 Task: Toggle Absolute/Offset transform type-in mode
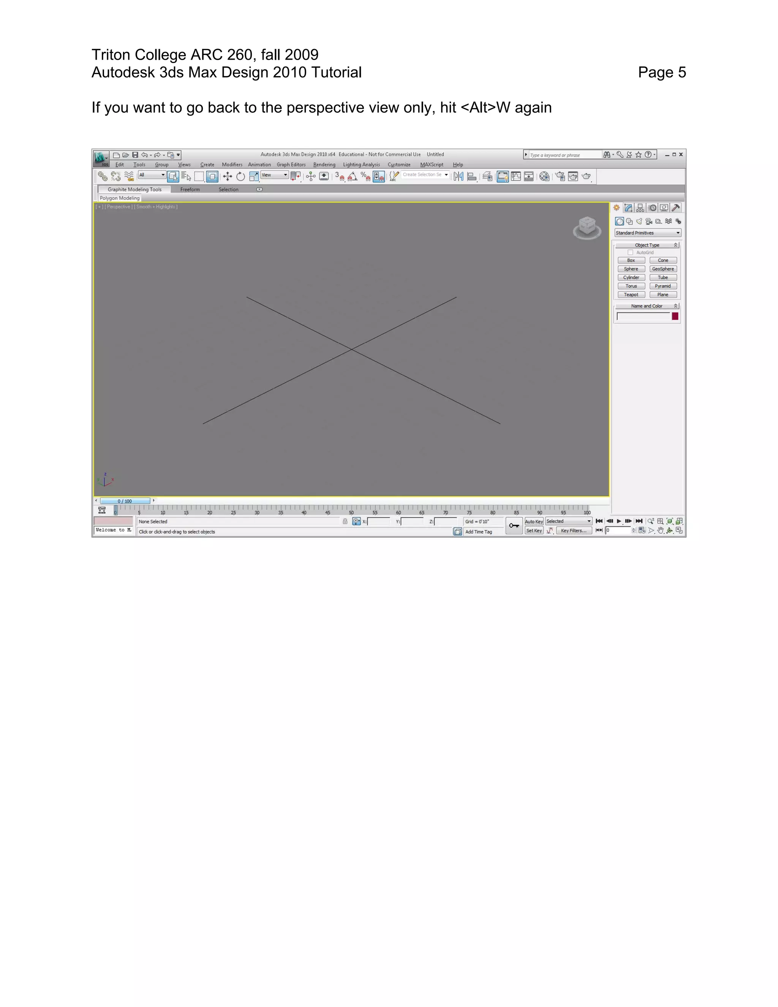coord(356,521)
